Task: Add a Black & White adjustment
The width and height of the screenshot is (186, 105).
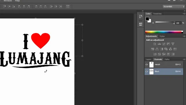Action: 162,49
